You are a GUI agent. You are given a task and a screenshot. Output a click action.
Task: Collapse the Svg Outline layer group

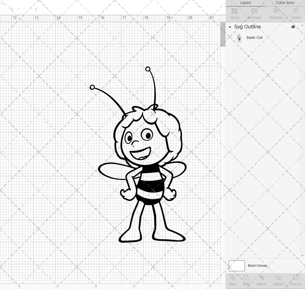tap(230, 27)
